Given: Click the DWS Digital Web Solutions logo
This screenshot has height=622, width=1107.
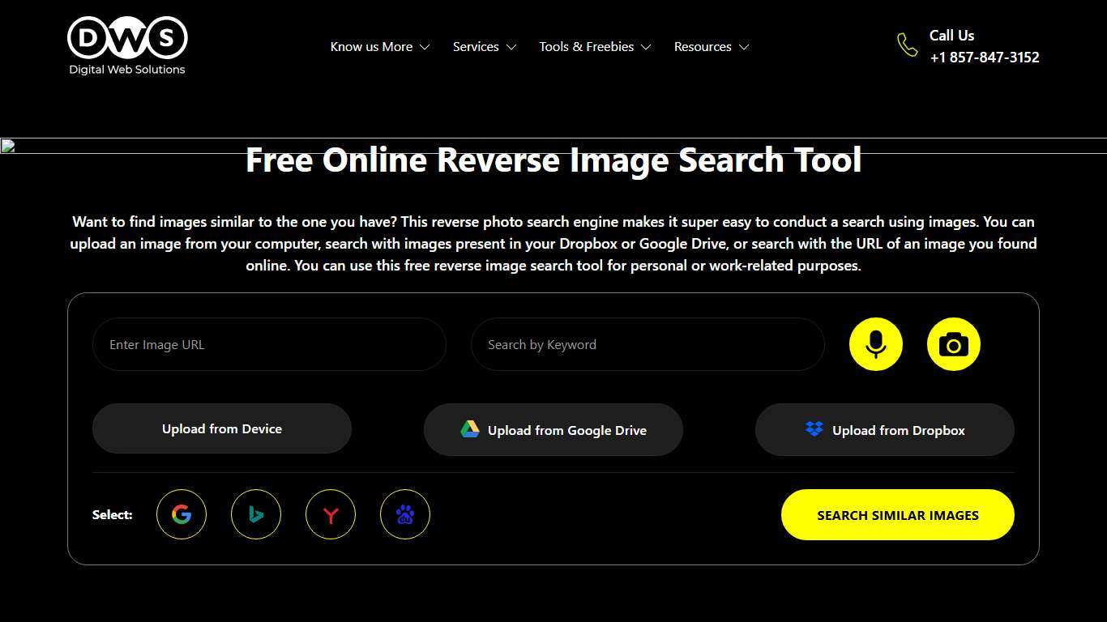Looking at the screenshot, I should (x=126, y=45).
